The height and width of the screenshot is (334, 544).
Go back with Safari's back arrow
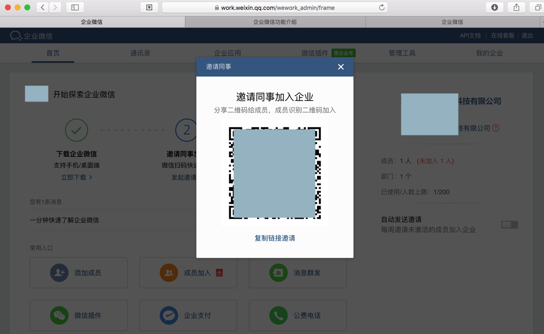click(43, 7)
